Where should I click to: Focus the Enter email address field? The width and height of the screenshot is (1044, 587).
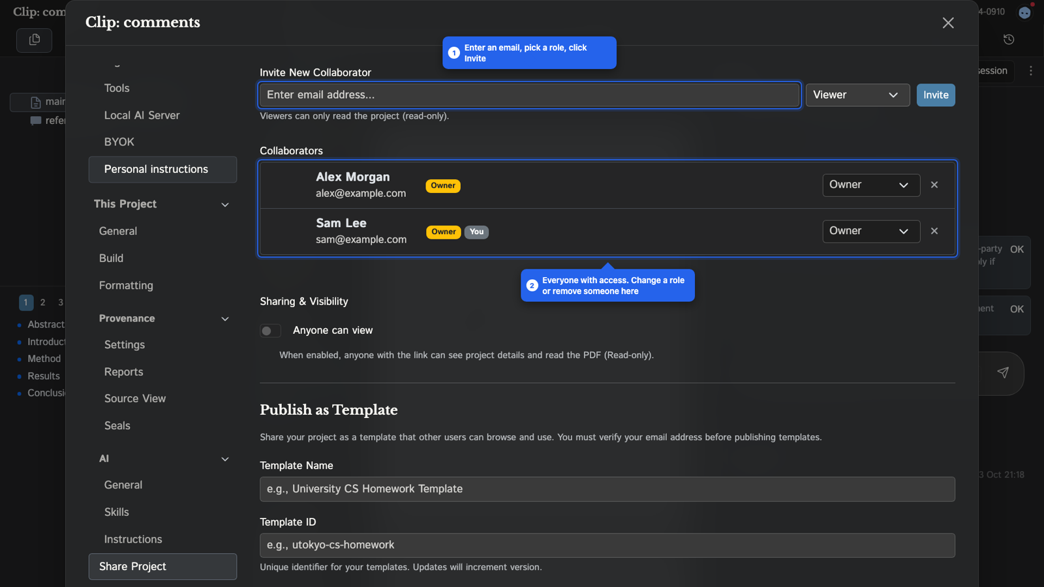(x=529, y=95)
